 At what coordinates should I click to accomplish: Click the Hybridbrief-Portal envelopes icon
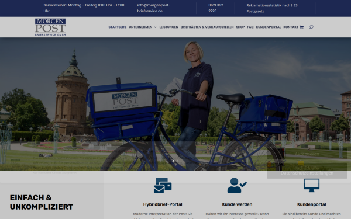coord(163,185)
